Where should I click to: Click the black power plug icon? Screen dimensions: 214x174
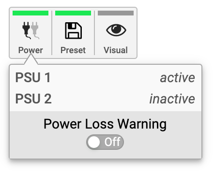pyautogui.click(x=26, y=30)
